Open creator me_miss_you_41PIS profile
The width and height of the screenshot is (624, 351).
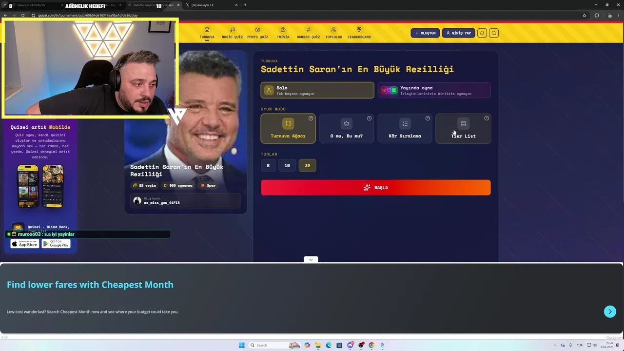(x=185, y=201)
